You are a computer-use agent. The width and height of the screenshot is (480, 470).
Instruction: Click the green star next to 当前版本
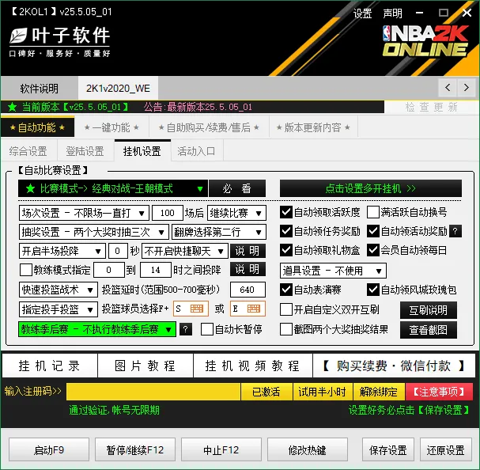(x=13, y=107)
